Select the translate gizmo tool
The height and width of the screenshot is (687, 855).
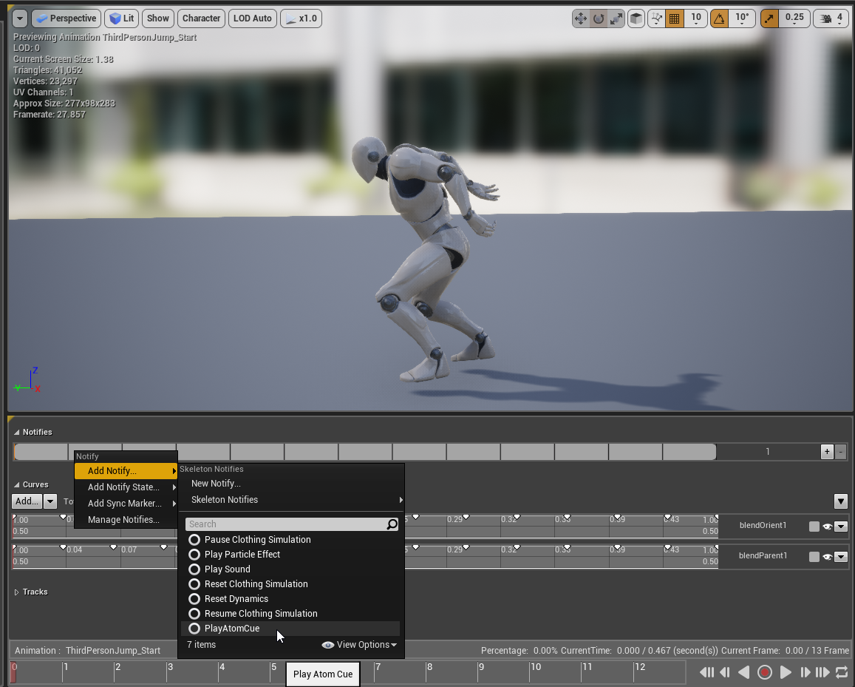(x=580, y=18)
